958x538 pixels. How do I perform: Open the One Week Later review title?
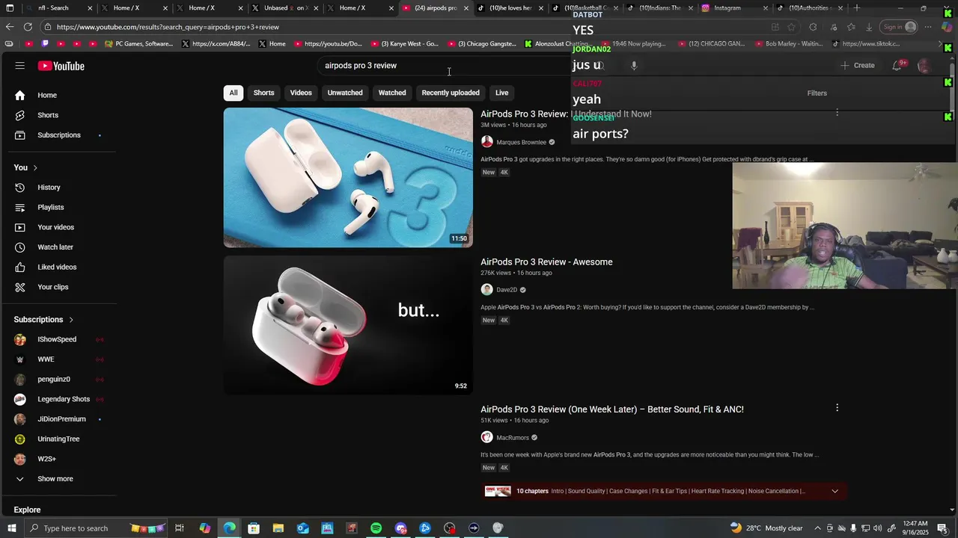pyautogui.click(x=612, y=409)
